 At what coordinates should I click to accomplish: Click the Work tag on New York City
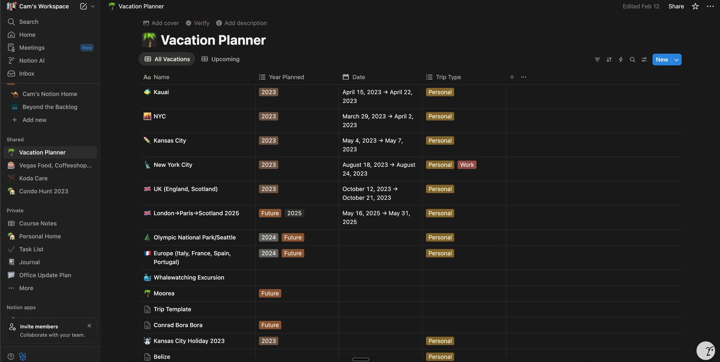point(467,165)
